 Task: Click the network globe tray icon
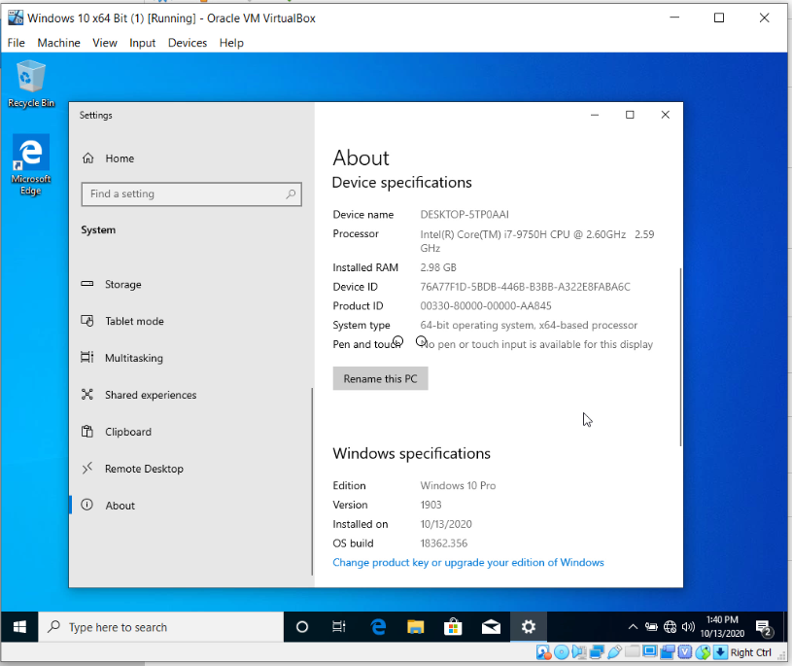670,627
